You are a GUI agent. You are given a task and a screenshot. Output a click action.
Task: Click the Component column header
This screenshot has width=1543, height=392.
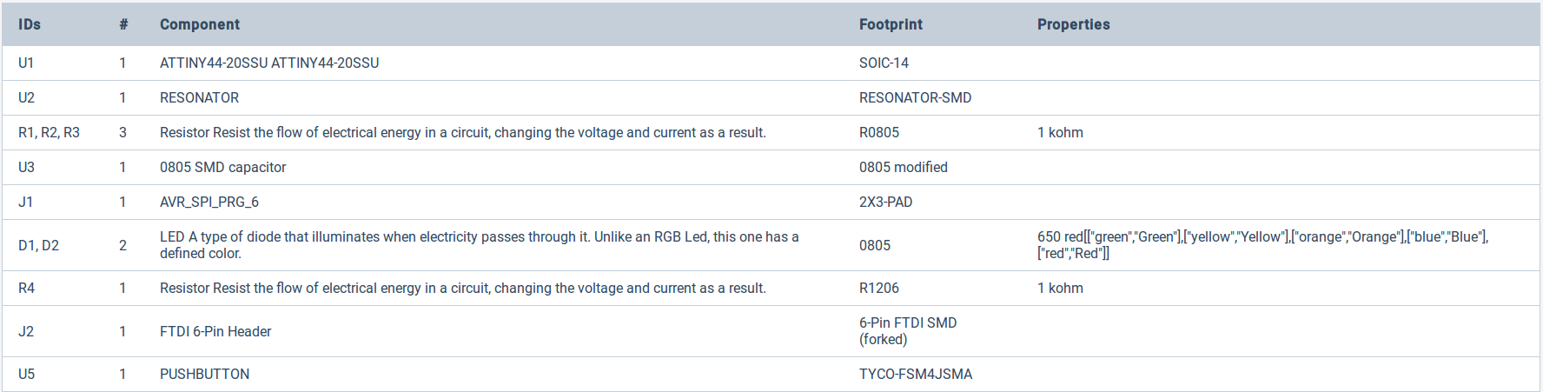[x=200, y=24]
